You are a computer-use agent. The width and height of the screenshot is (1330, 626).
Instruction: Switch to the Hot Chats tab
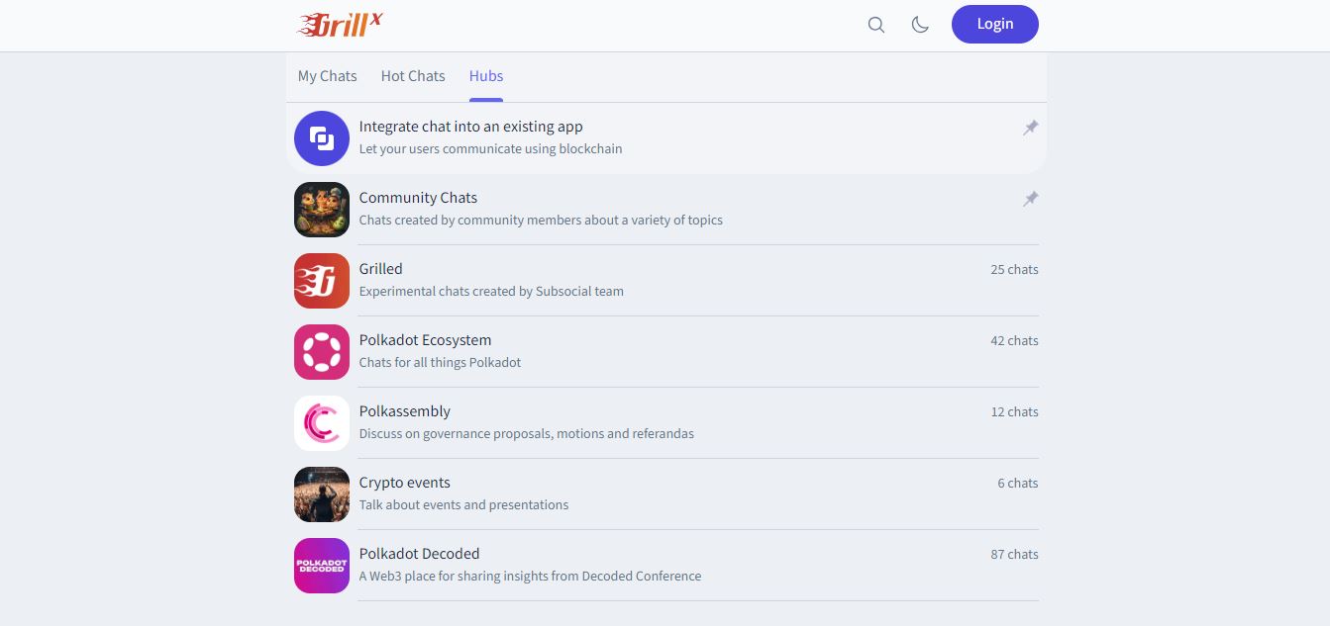412,76
